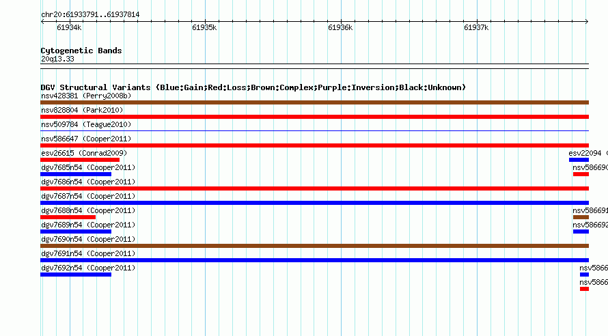Open variant nsv509784 (Teague2010) label
Viewport: 608px width, 336px height.
86,124
